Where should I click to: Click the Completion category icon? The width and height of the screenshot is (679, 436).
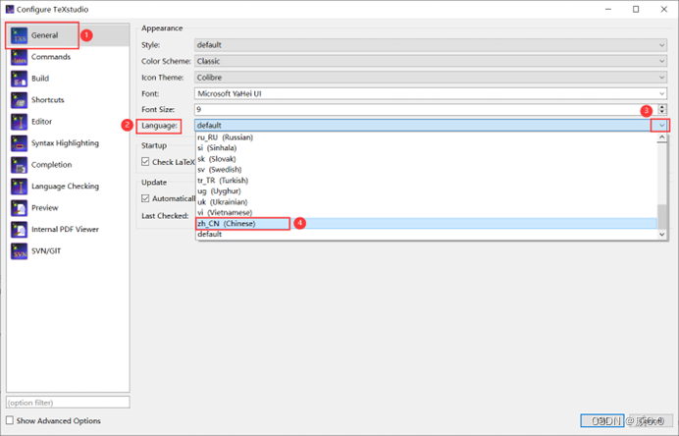pos(19,165)
